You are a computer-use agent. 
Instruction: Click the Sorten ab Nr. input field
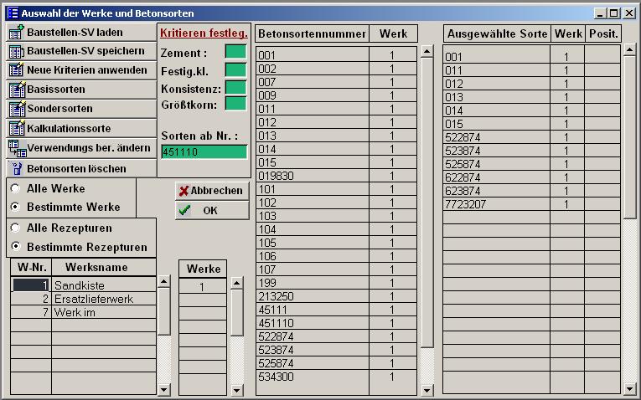pyautogui.click(x=204, y=151)
